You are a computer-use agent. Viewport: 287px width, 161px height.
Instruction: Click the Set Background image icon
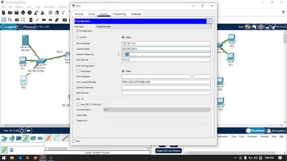267,27
